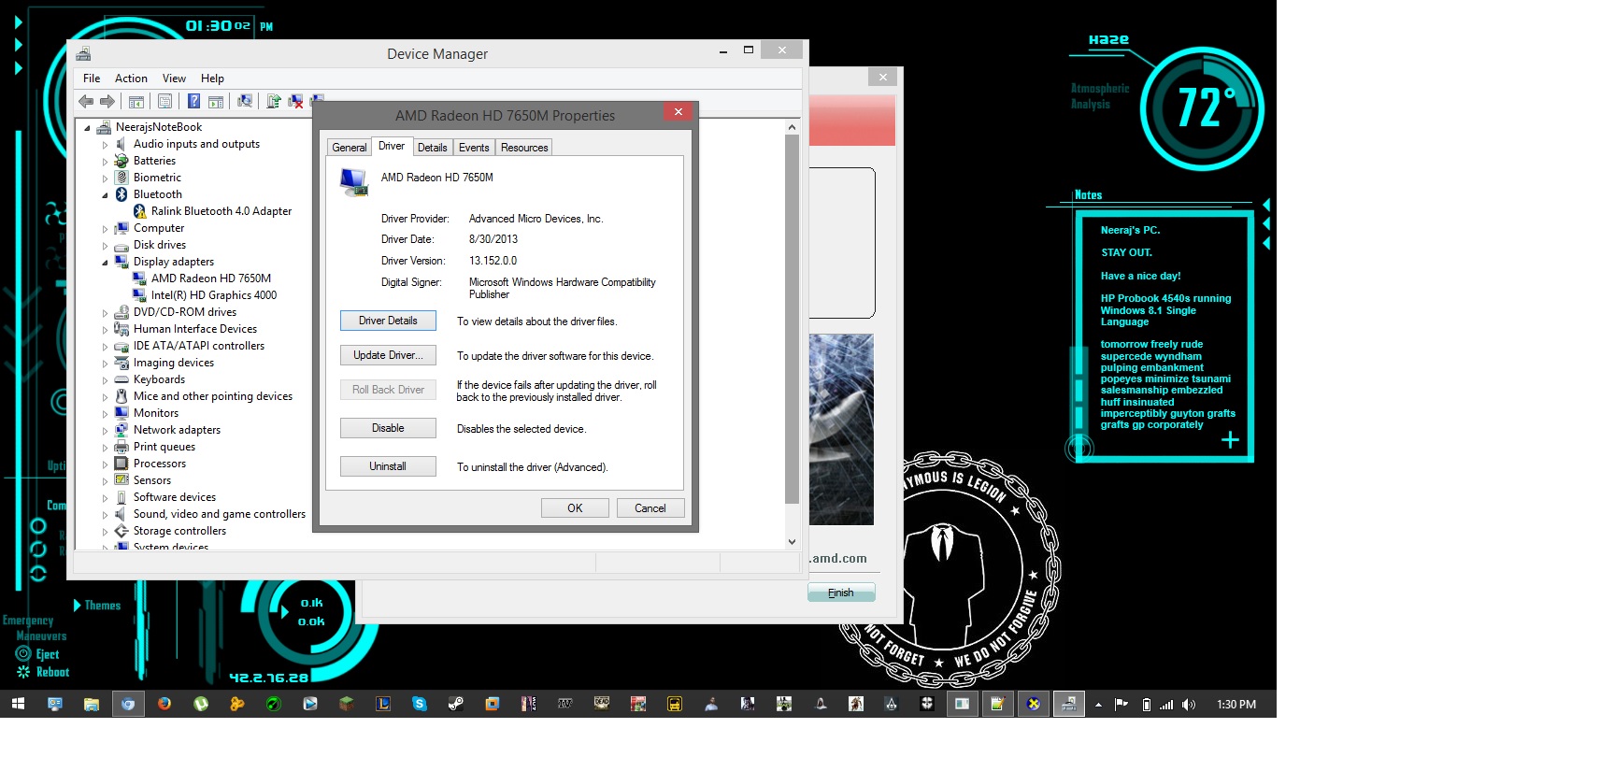Viewport: 1600px width, 757px height.
Task: Expand the Network adapters node
Action: pos(105,431)
